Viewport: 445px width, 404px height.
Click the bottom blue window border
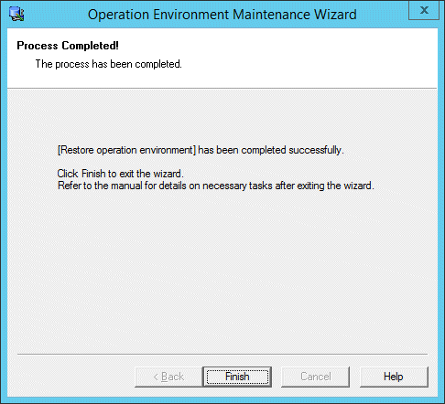click(222, 400)
